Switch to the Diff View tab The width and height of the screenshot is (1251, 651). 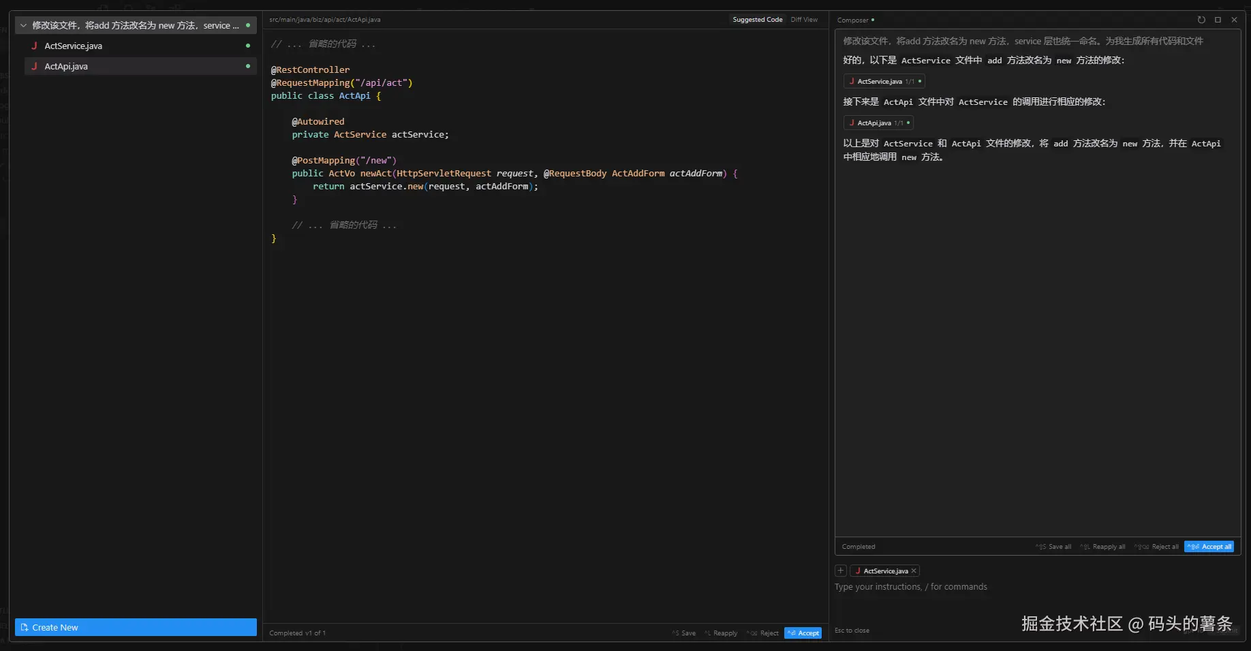pyautogui.click(x=804, y=20)
